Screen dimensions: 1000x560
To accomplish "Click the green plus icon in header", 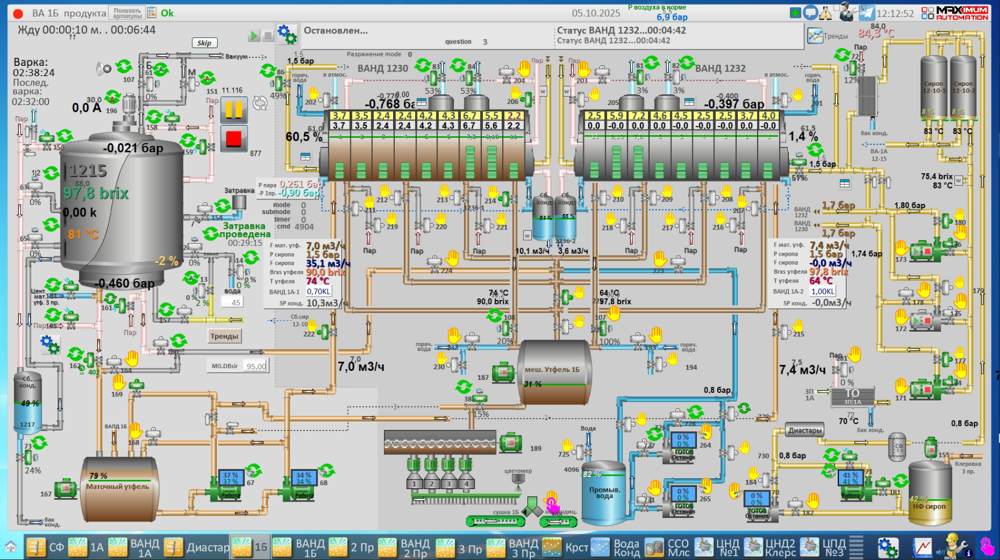I will tap(795, 12).
